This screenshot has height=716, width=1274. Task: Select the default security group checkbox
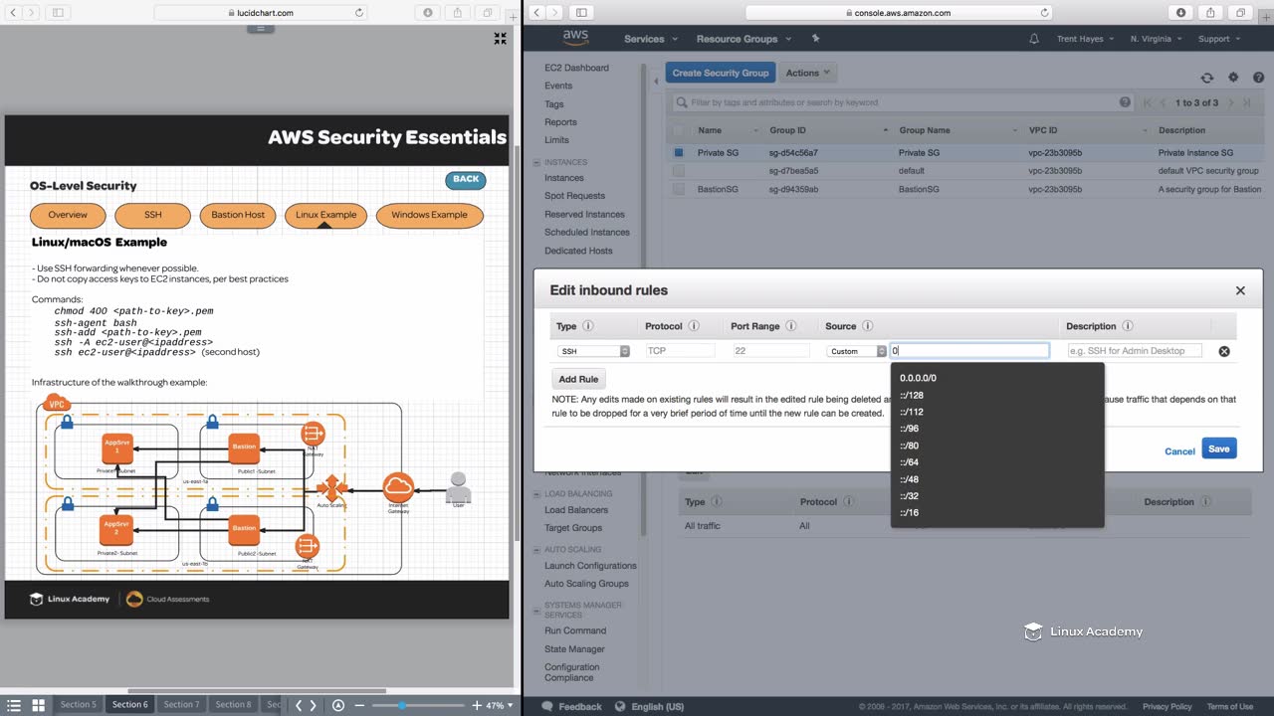679,171
